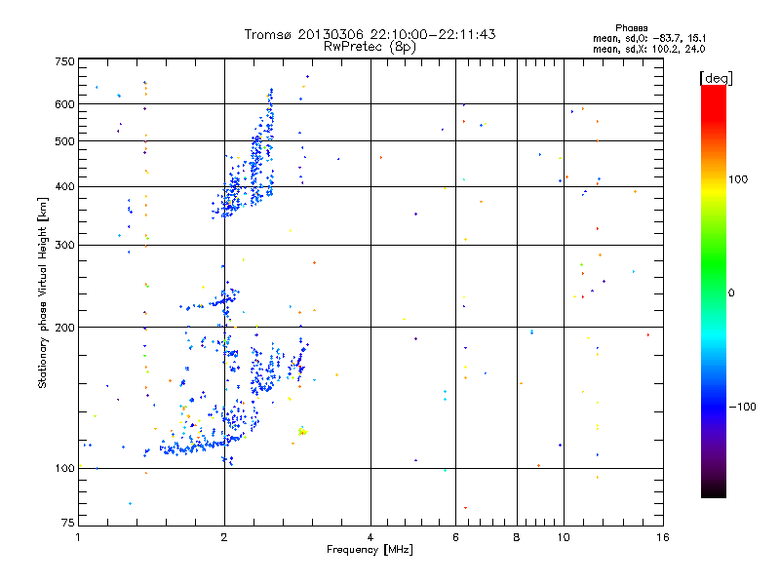Image resolution: width=780 pixels, height=585 pixels.
Task: Click the 'Stationary phase Virtual Height [km]' axis label
Action: click(42, 292)
